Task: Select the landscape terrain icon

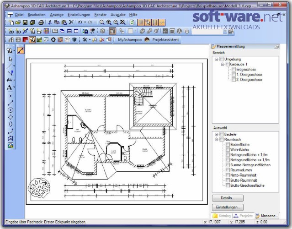Action: pyautogui.click(x=39, y=39)
